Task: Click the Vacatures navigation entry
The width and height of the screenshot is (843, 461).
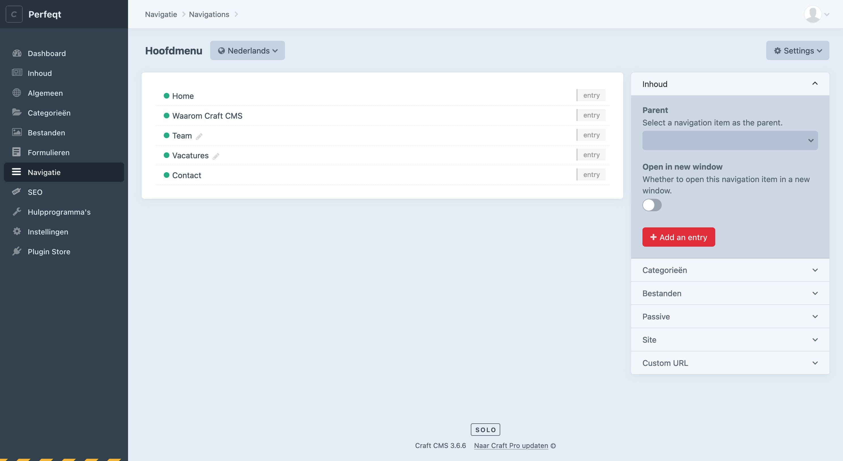Action: click(x=190, y=155)
